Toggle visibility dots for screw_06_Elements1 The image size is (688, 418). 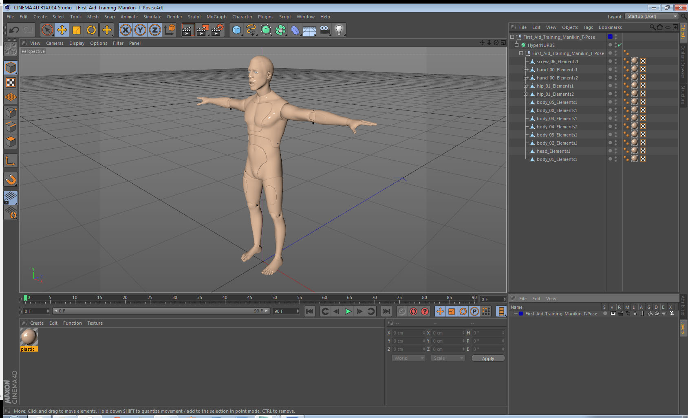[615, 61]
